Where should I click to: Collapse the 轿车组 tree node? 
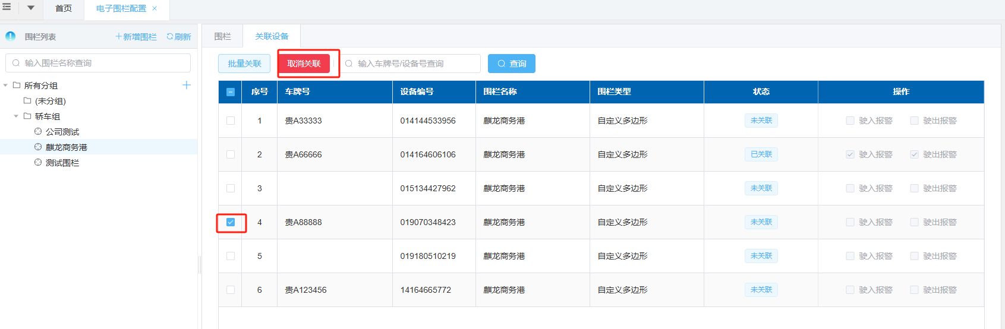pos(16,116)
